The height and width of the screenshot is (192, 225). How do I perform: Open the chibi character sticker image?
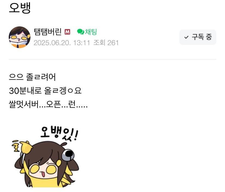(45, 156)
